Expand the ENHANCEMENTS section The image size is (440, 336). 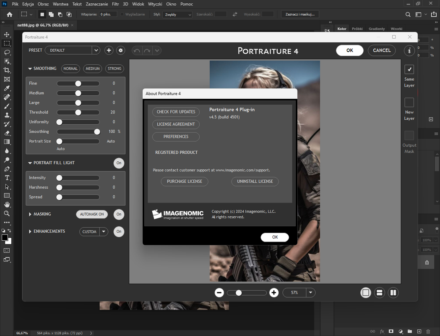click(x=30, y=231)
